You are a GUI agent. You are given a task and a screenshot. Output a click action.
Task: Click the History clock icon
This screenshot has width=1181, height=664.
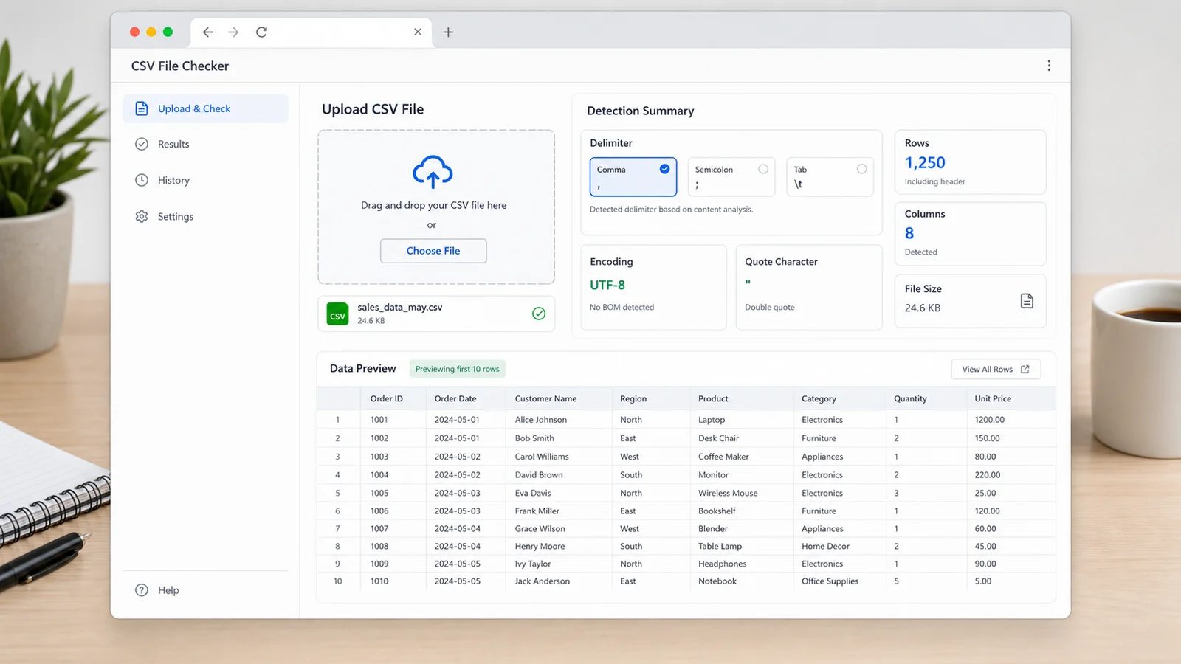tap(142, 180)
